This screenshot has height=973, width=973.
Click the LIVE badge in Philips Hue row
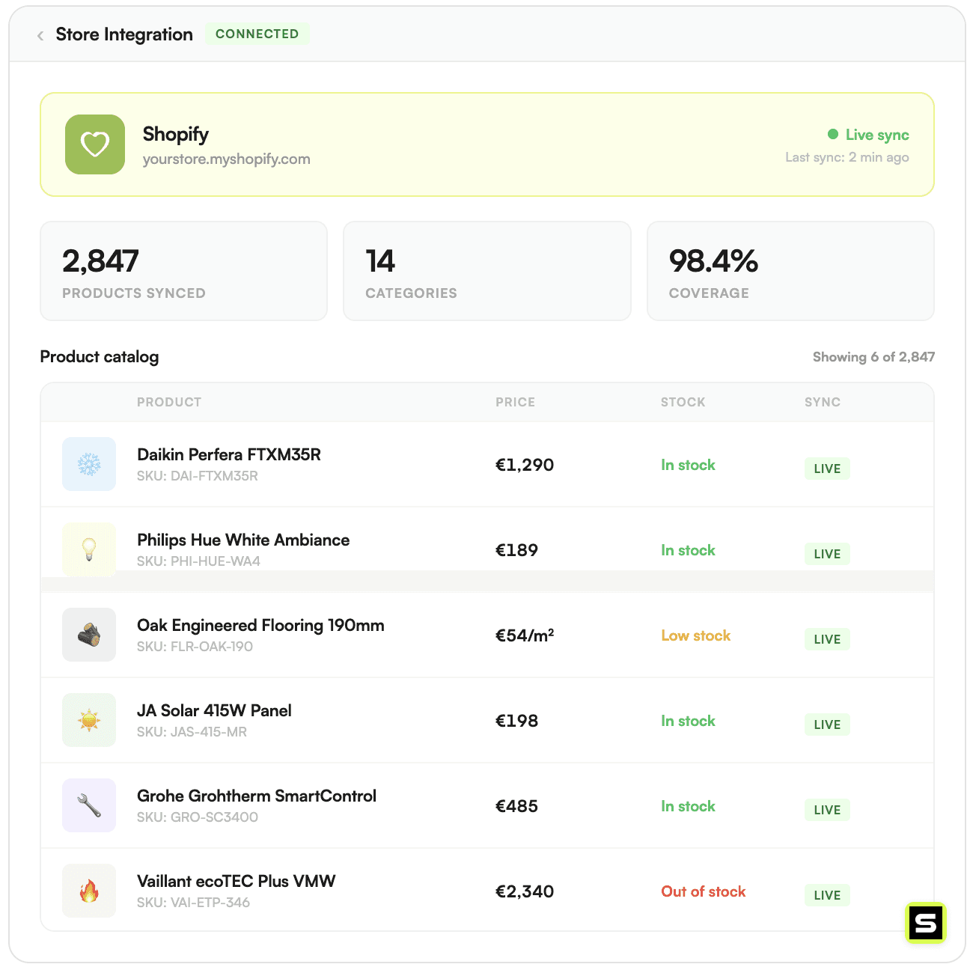point(827,554)
